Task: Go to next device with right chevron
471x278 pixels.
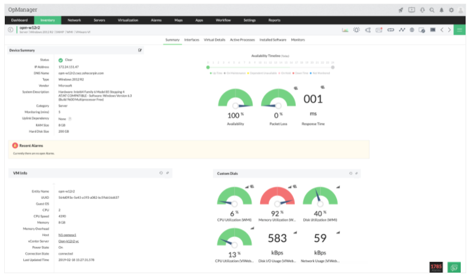Action: point(449,30)
